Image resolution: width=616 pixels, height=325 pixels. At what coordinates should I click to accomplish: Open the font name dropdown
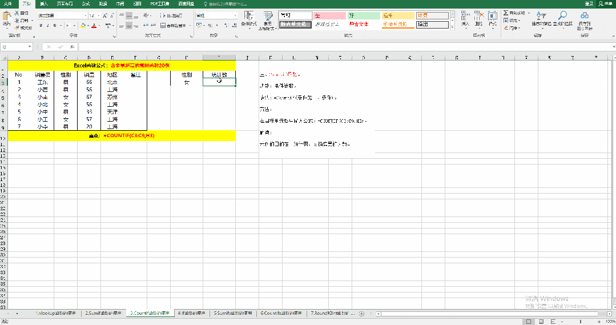click(x=86, y=16)
